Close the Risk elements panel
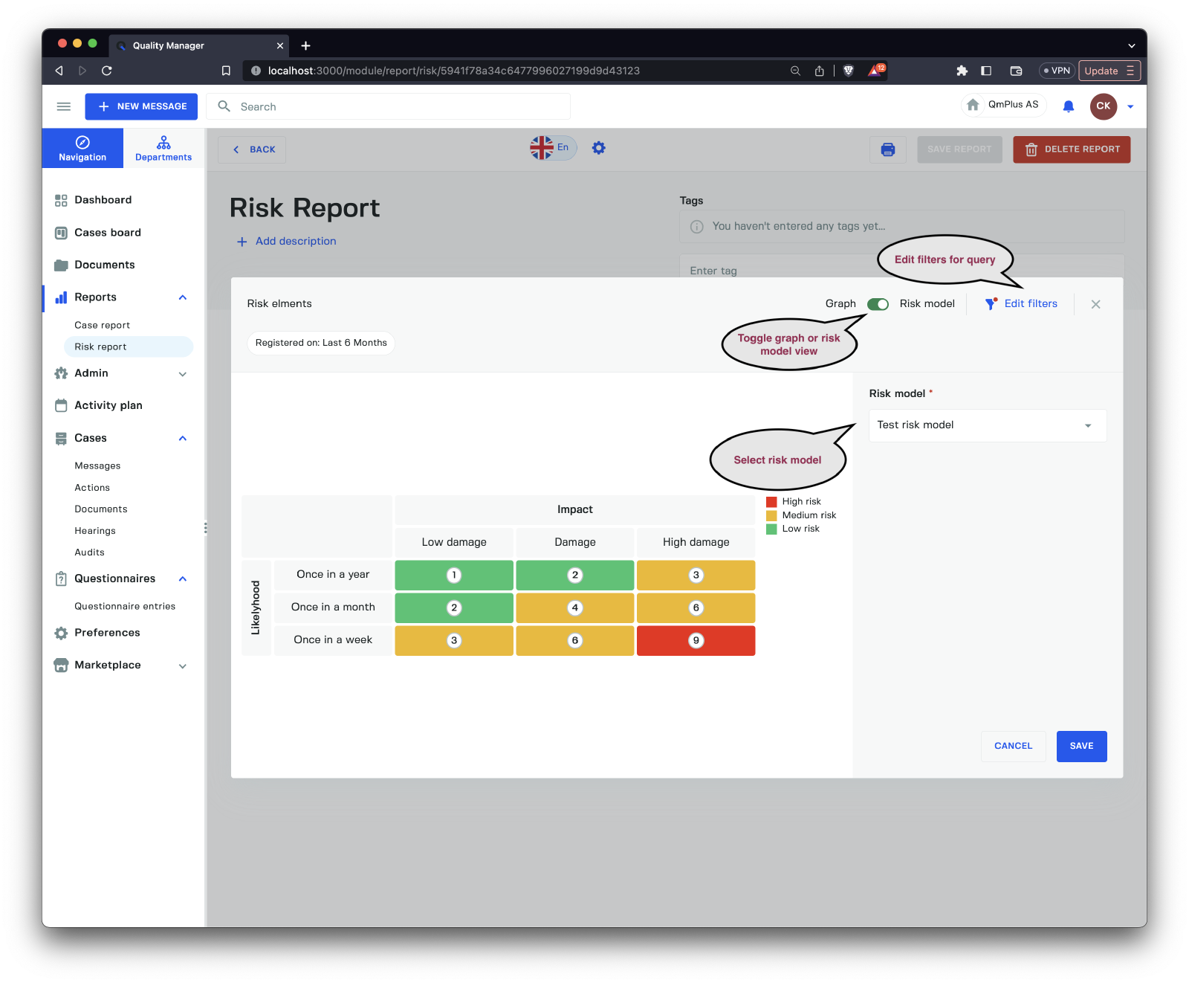Image resolution: width=1189 pixels, height=983 pixels. [1095, 304]
